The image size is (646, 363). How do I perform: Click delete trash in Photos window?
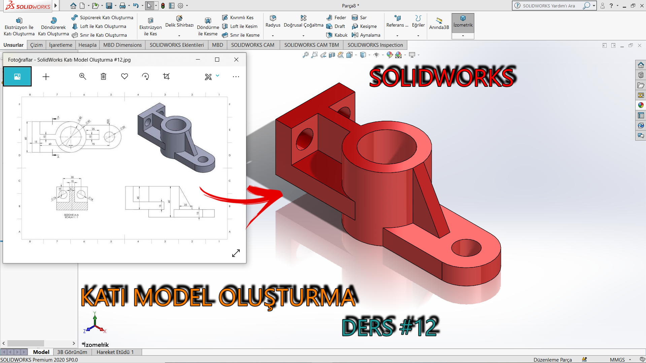pos(103,76)
